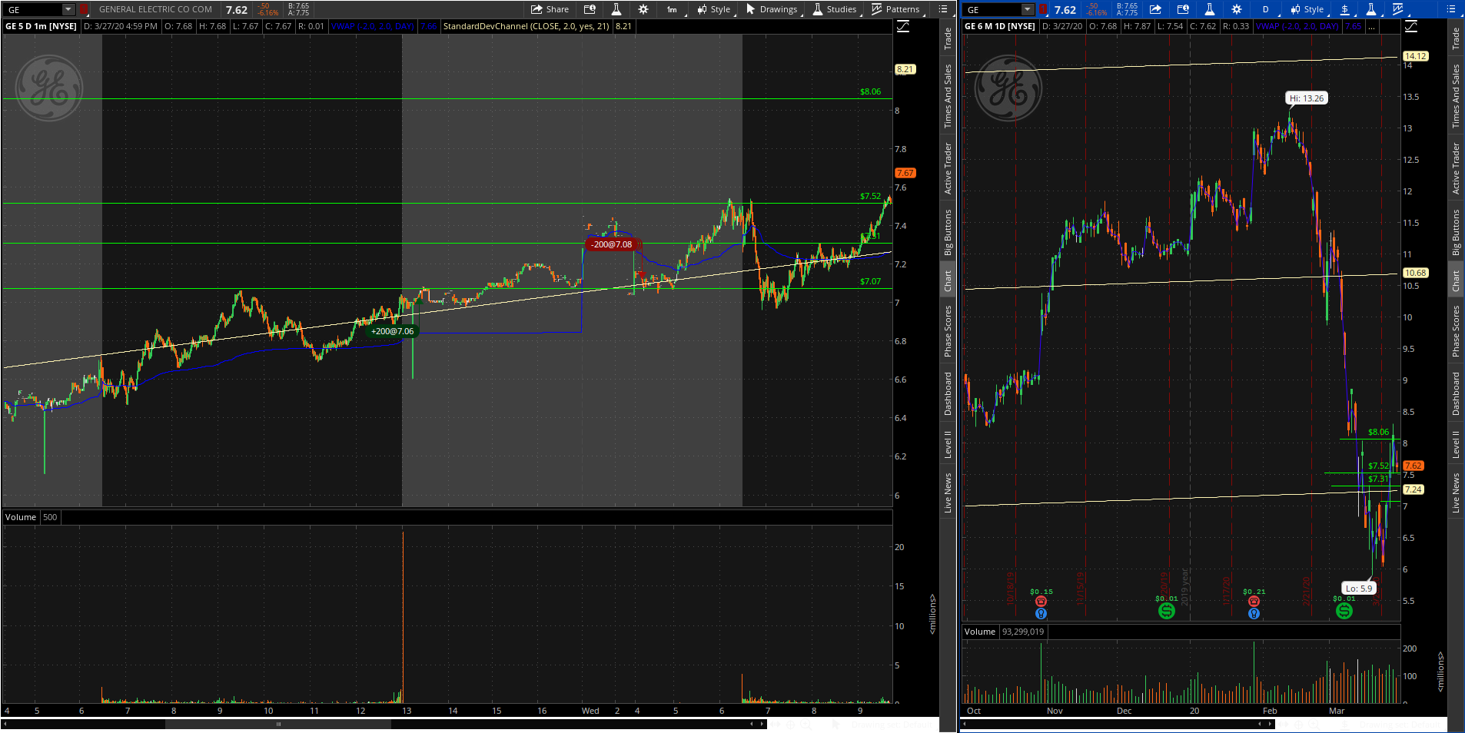This screenshot has height=733, width=1465.
Task: Open the left chart's product depth icon
Action: tap(590, 9)
